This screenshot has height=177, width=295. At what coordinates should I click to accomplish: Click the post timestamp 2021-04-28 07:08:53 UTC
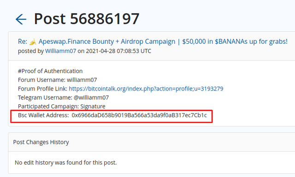[x=118, y=51]
